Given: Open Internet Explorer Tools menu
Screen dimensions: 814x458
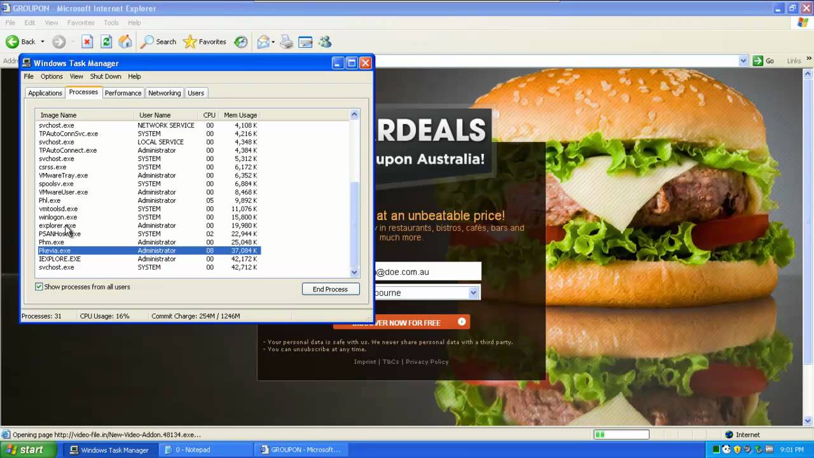Looking at the screenshot, I should pyautogui.click(x=111, y=23).
